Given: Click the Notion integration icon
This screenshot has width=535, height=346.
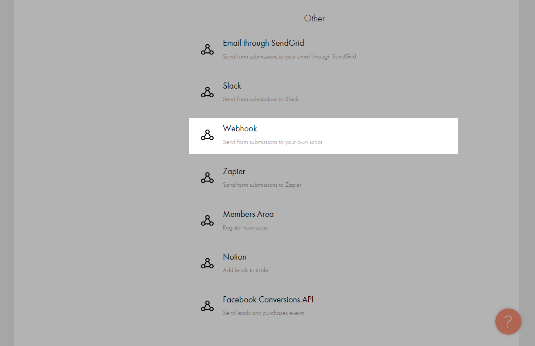Looking at the screenshot, I should [x=207, y=264].
